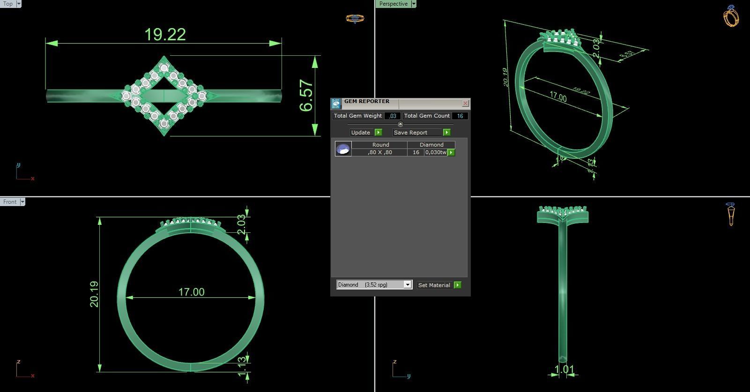Open the Top viewport dropdown arrow
Image resolution: width=750 pixels, height=392 pixels.
pos(19,4)
